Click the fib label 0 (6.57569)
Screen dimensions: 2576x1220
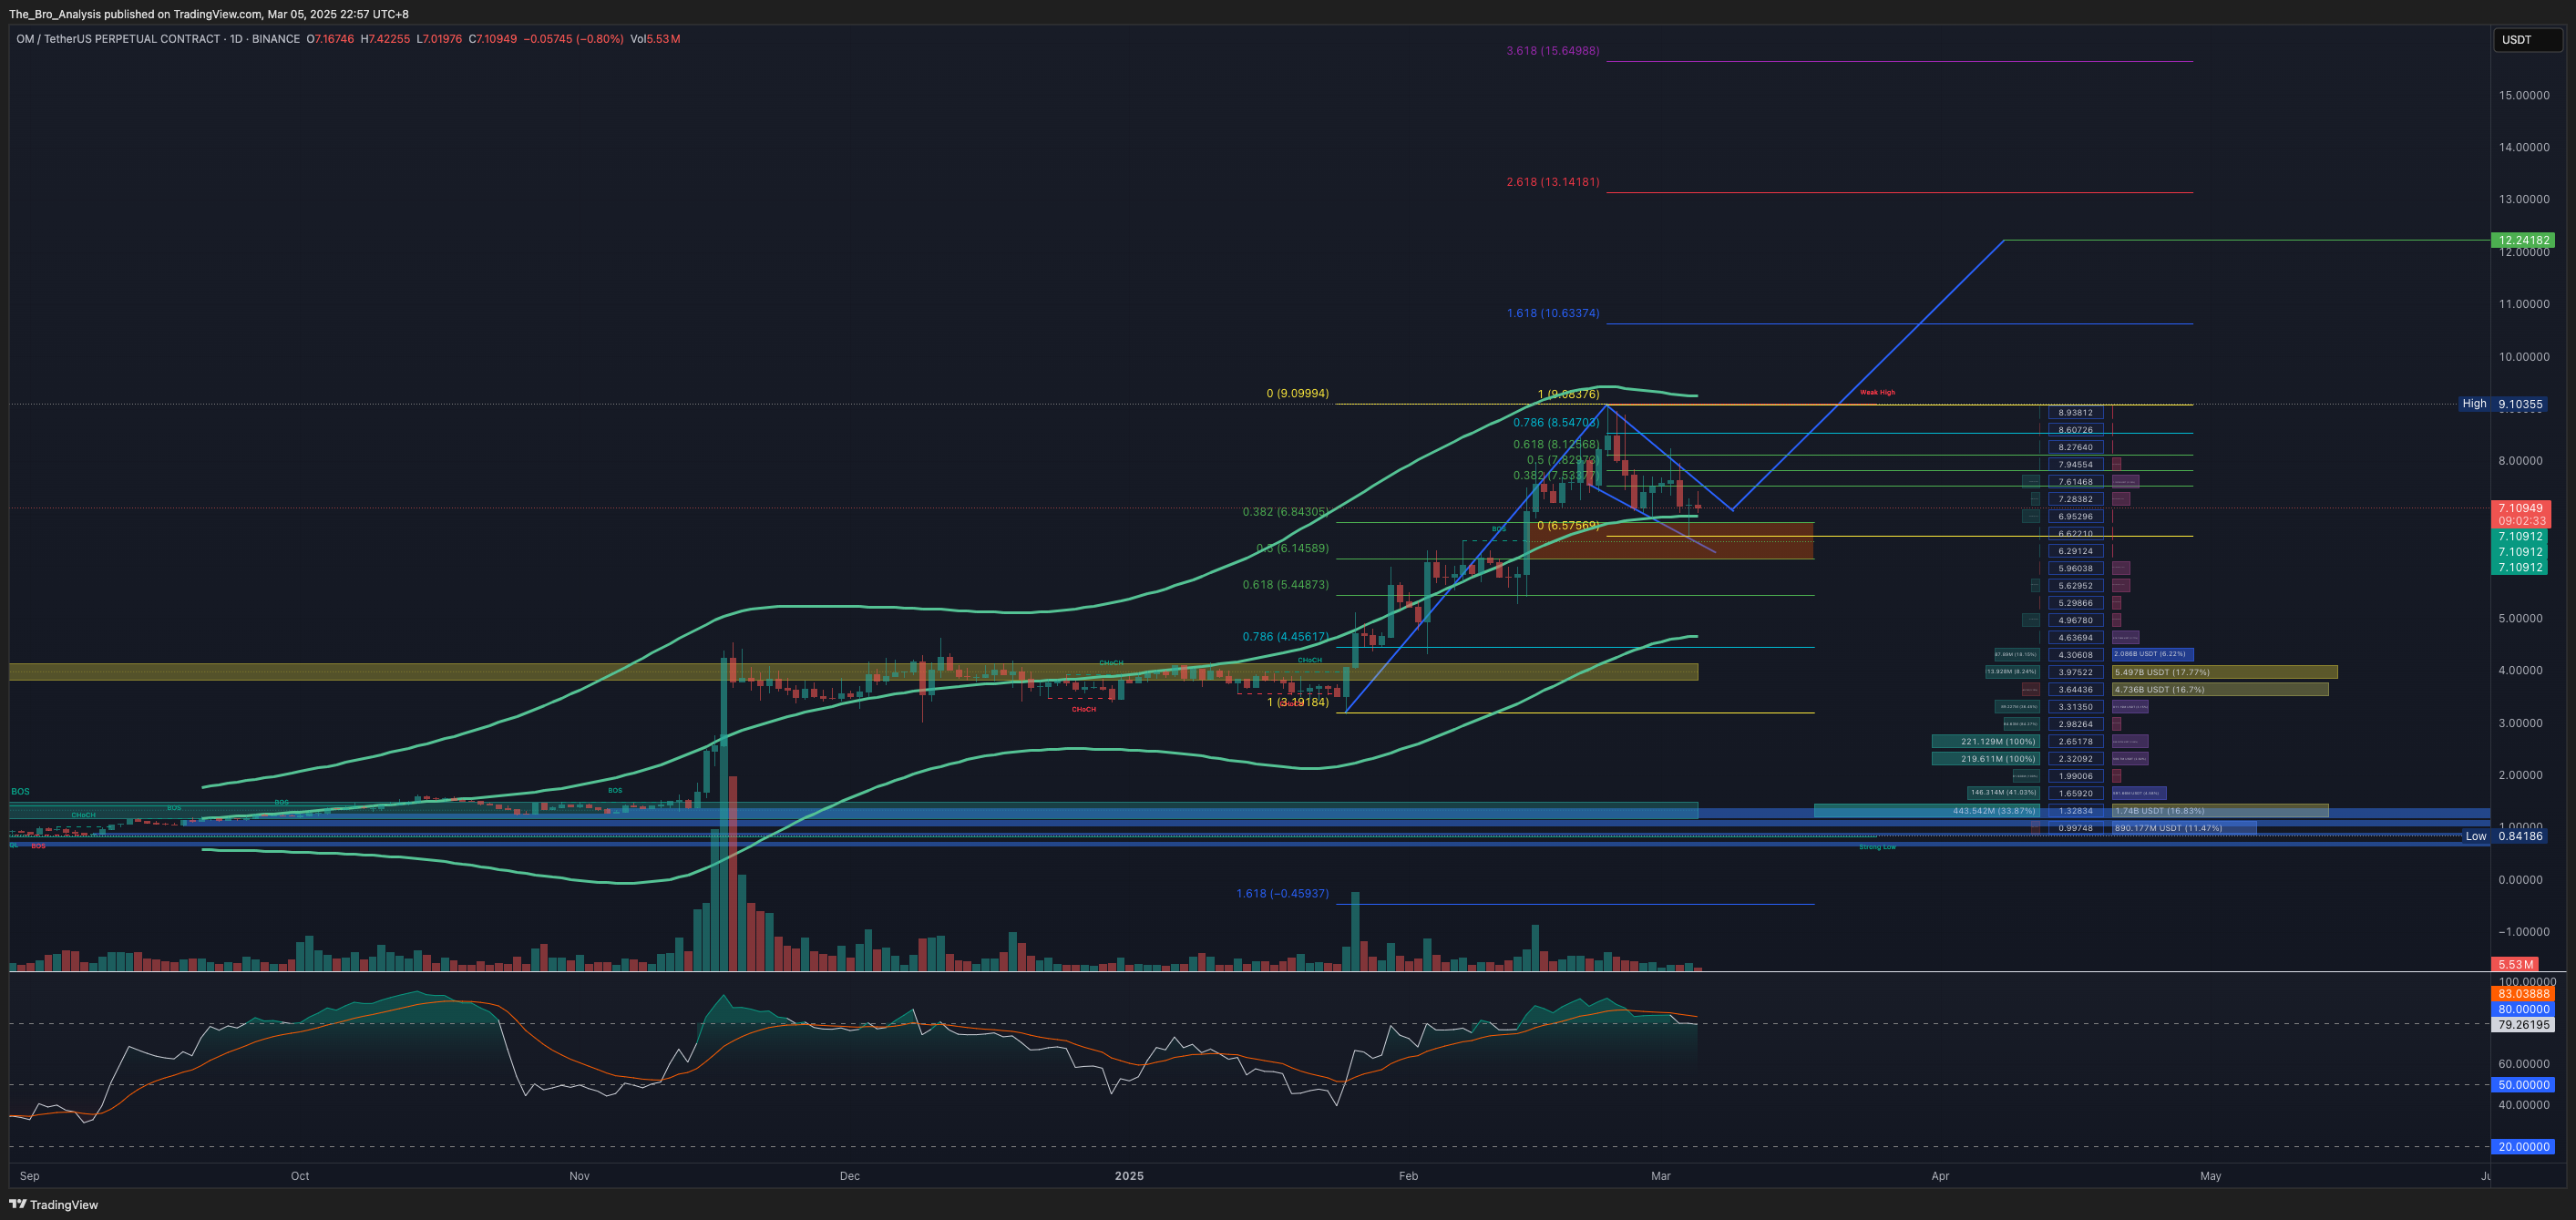1568,525
